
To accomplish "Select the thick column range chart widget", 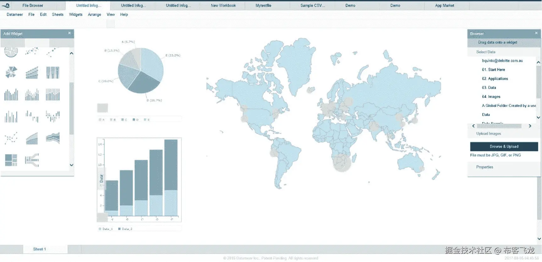I will click(52, 72).
